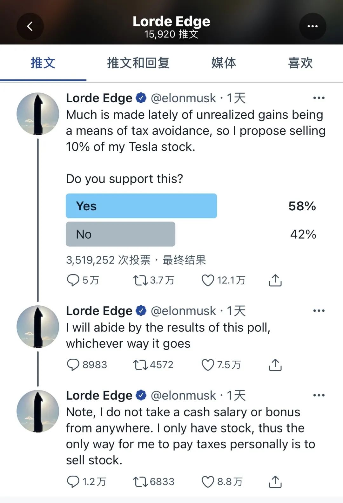Image resolution: width=343 pixels, height=503 pixels.
Task: Open profile options at top right
Action: [x=313, y=26]
